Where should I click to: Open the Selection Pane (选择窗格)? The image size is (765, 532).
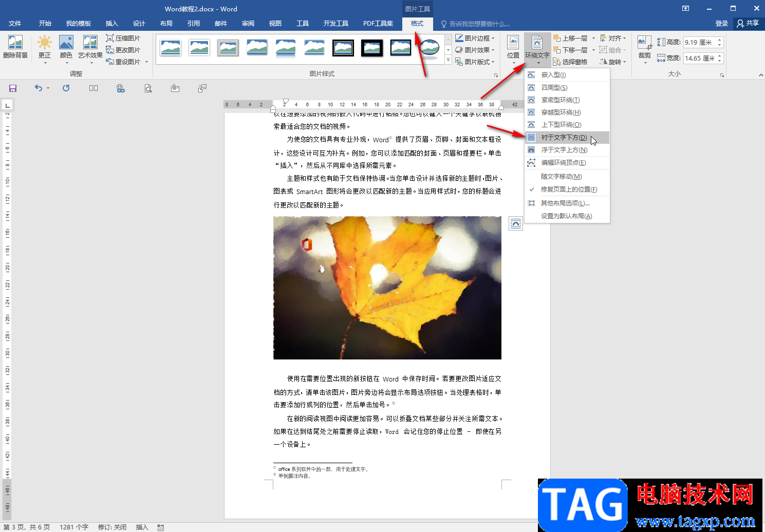point(570,62)
